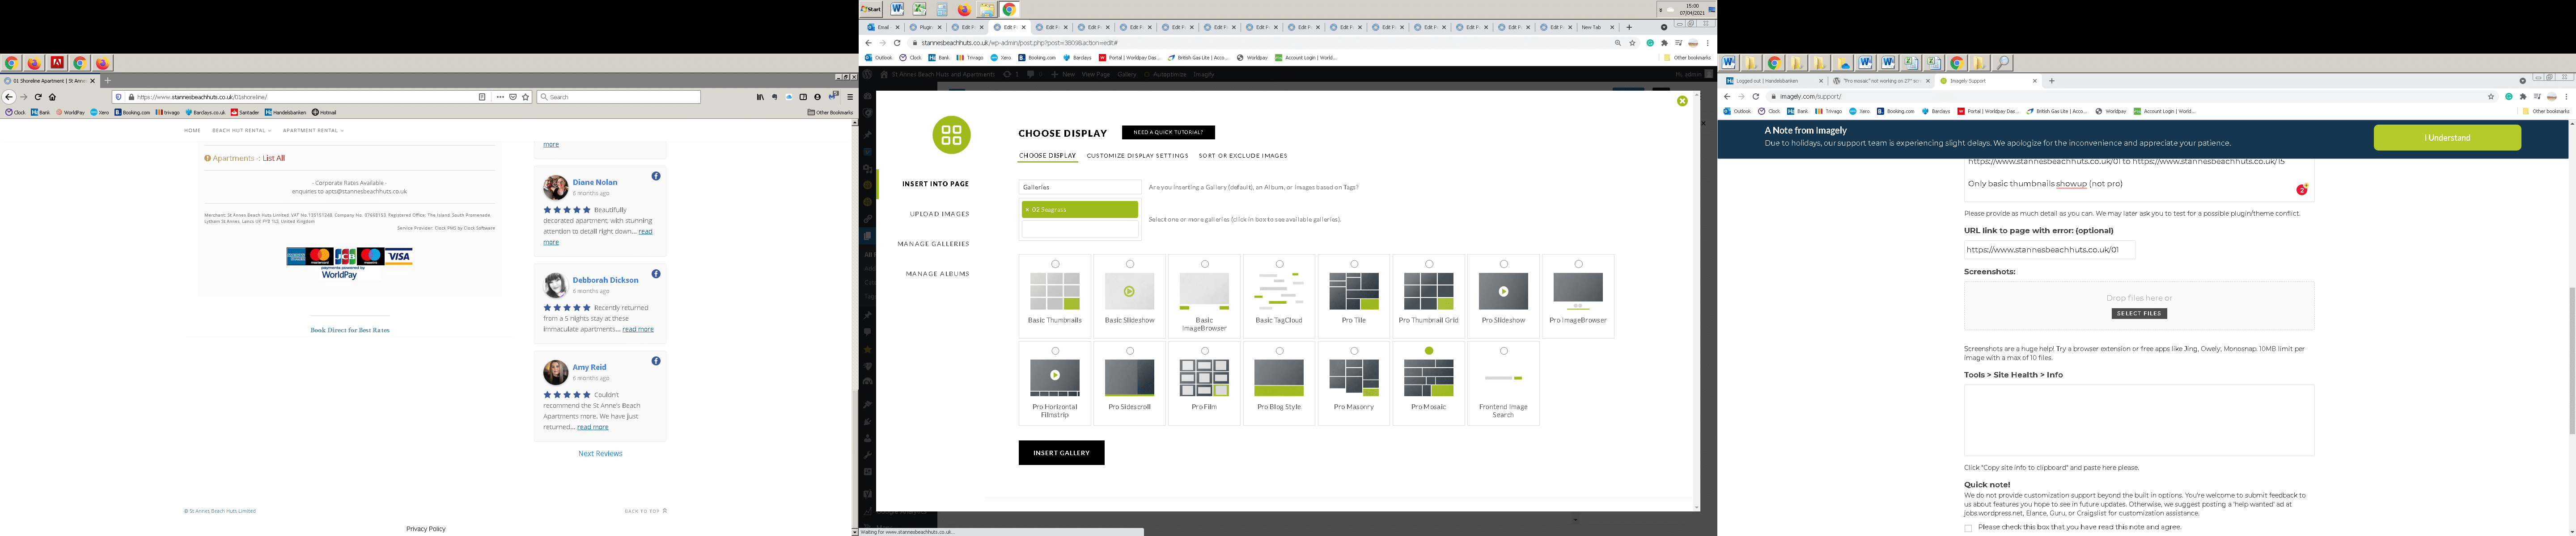
Task: Open new tab in Firefox
Action: coord(107,81)
